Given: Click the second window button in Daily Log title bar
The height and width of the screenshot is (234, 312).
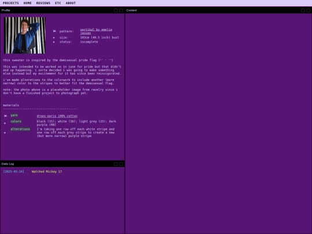Looking at the screenshot, I should pos(121,164).
